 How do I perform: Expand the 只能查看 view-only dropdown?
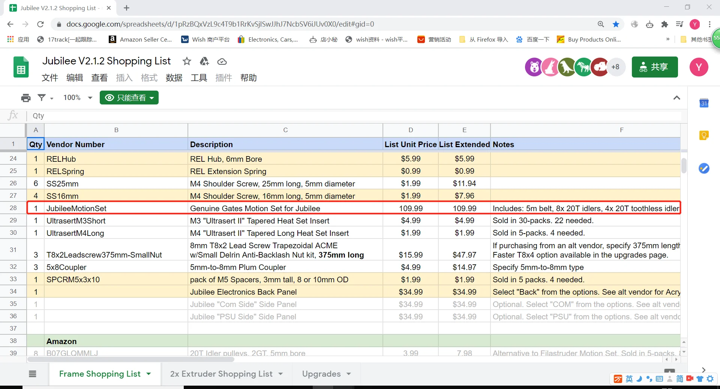click(129, 98)
